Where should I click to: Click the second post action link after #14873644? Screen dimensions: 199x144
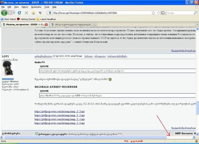[100, 56]
